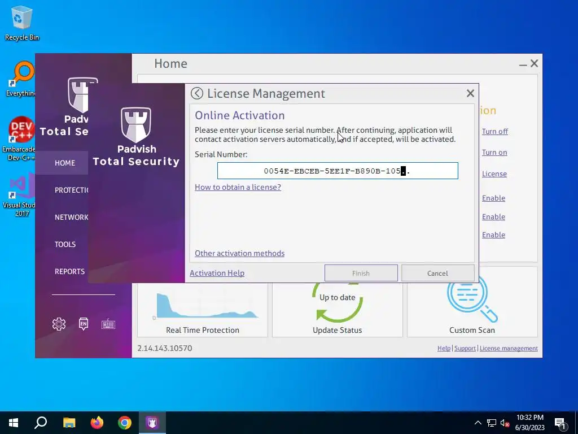Go back using License Management arrow icon
This screenshot has width=578, height=434.
(x=197, y=93)
